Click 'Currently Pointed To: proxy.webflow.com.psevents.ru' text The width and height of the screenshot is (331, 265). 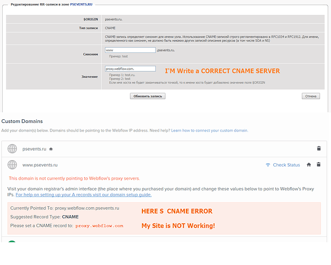[65, 208]
